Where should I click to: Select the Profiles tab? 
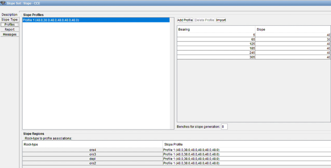[9, 25]
